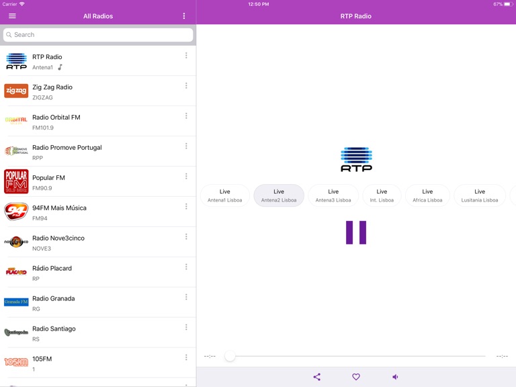Click the Wi-Fi icon in status bar
This screenshot has width=516, height=387.
coord(22,4)
